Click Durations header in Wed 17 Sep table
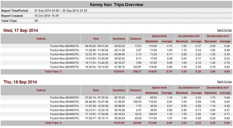This screenshot has height=128, width=233. pos(119,39)
